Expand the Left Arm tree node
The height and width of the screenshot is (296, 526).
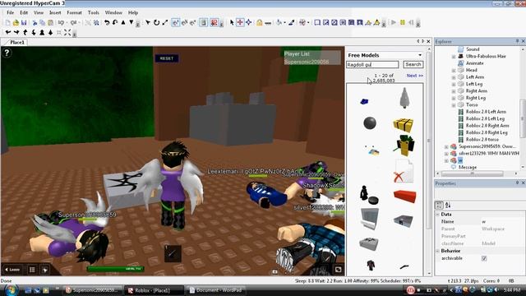point(453,77)
